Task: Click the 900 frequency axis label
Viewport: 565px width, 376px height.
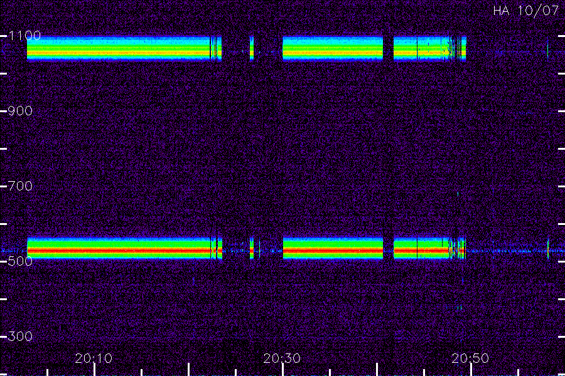Action: click(20, 111)
